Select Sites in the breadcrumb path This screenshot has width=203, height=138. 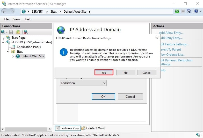(53, 12)
